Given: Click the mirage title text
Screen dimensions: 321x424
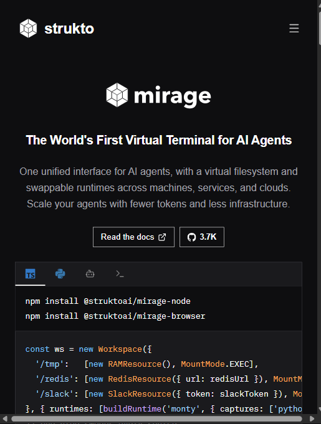Looking at the screenshot, I should (173, 97).
